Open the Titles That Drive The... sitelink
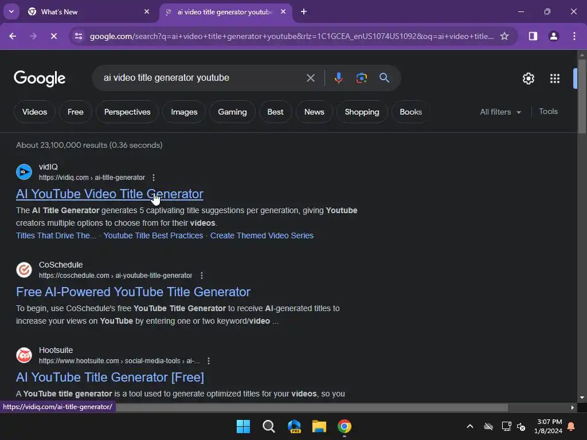587x440 pixels. (56, 235)
